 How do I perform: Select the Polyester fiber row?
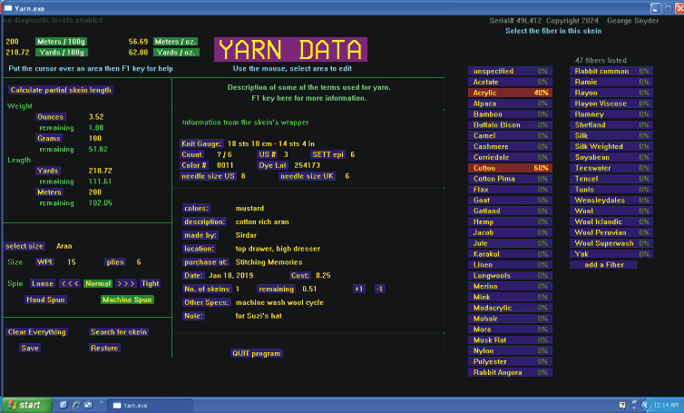(x=510, y=361)
